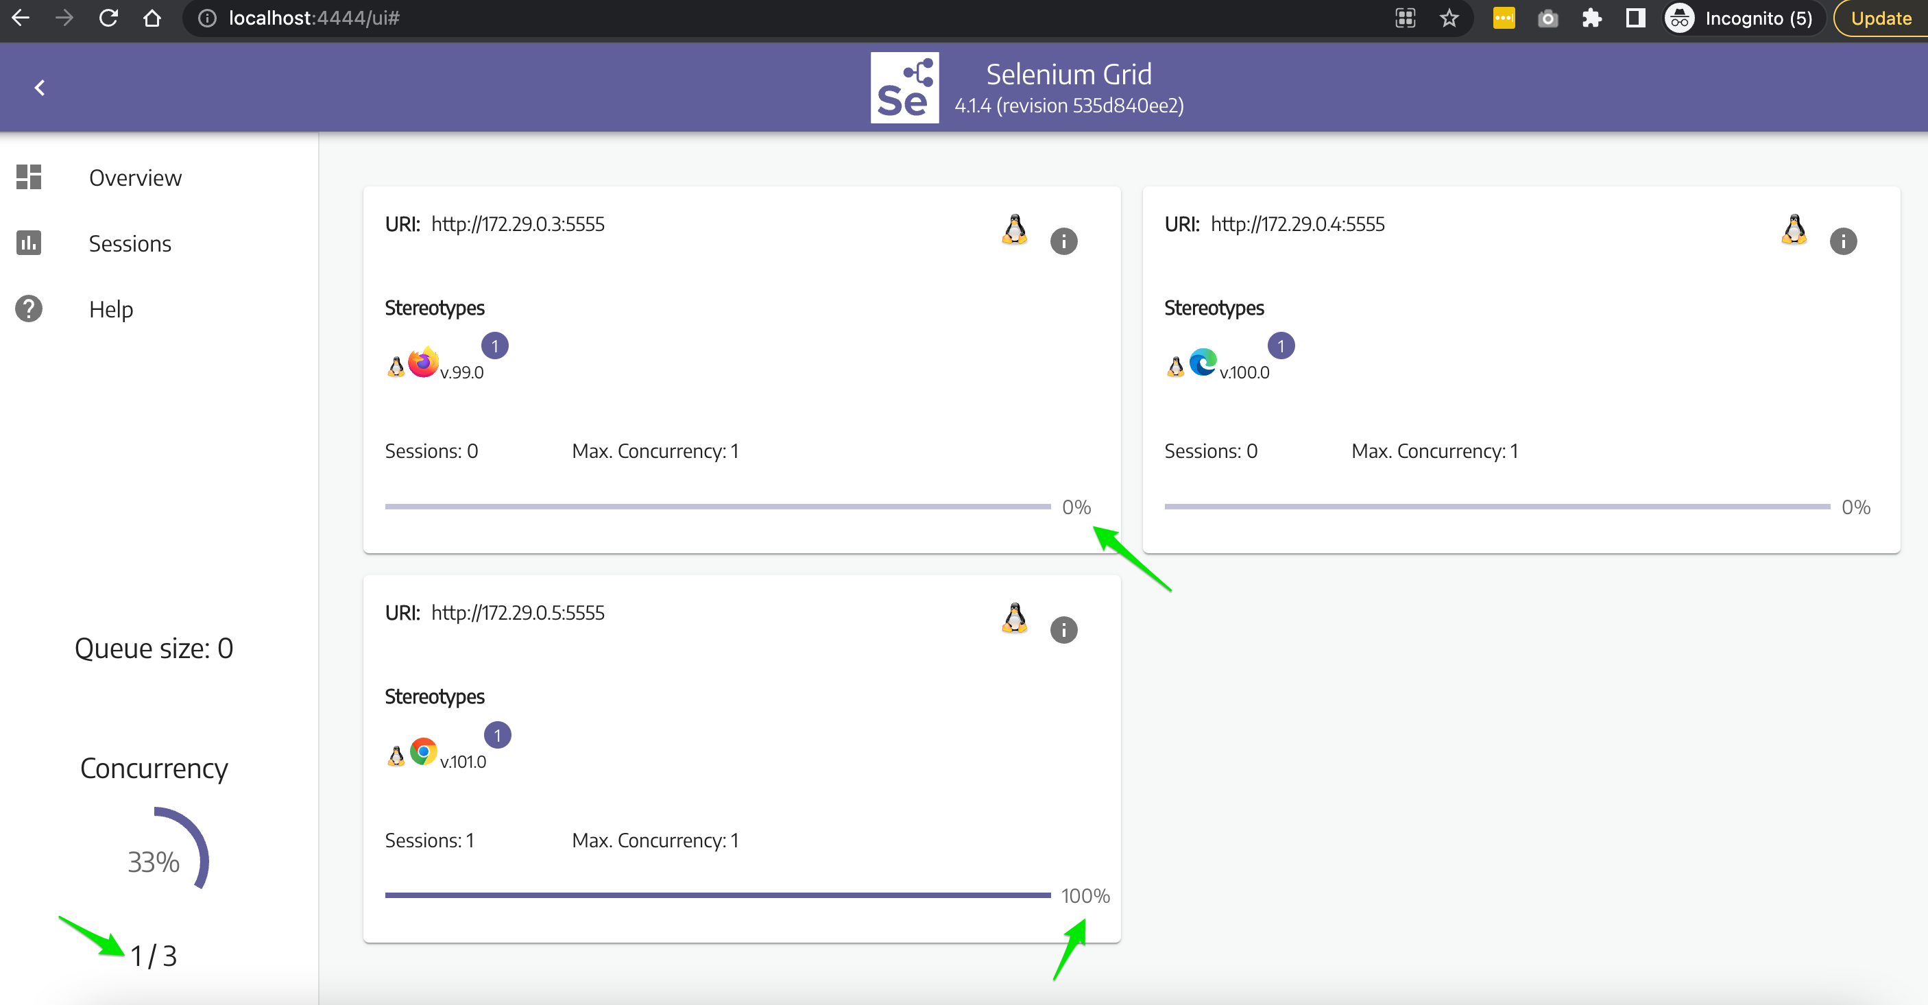The height and width of the screenshot is (1005, 1928).
Task: Click the grid apps icon in address bar
Action: pyautogui.click(x=1405, y=18)
